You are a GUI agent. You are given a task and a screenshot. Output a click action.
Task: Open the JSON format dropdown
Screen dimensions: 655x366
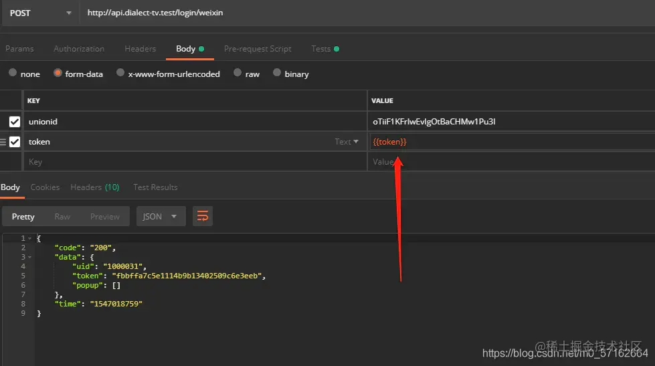[x=161, y=216]
